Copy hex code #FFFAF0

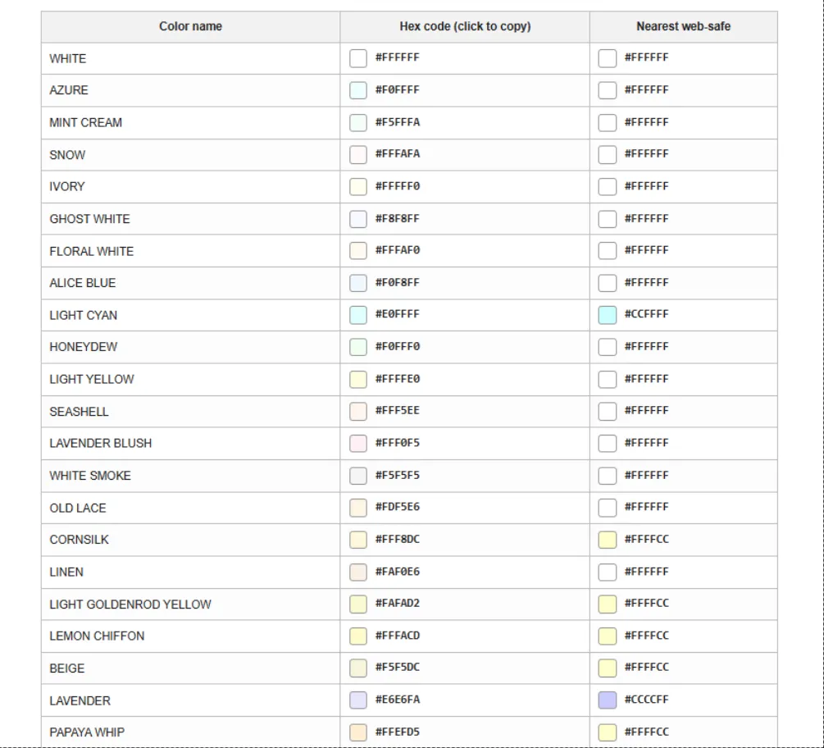tap(398, 250)
